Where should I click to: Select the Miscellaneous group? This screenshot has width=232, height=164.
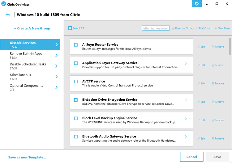point(30,77)
